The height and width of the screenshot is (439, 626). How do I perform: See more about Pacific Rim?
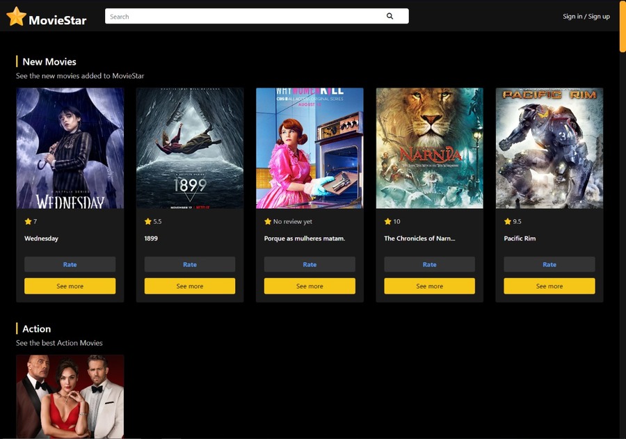pyautogui.click(x=549, y=286)
